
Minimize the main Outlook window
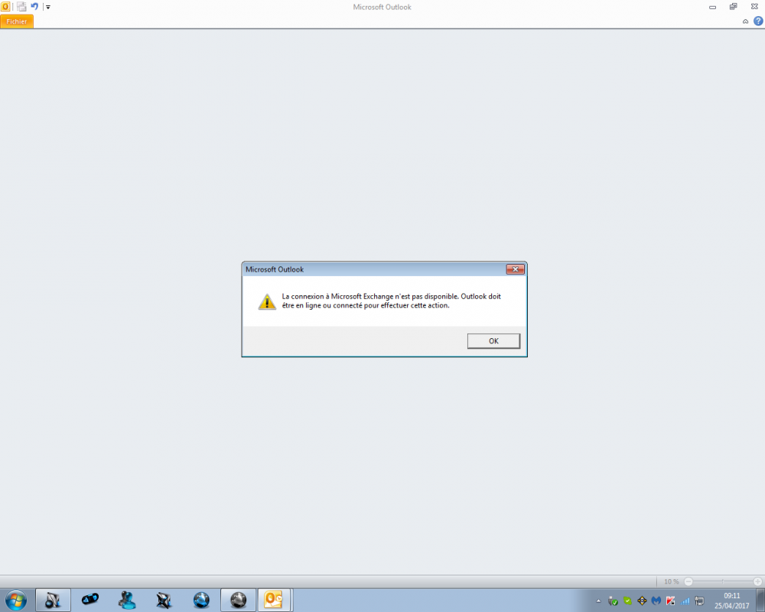pos(712,7)
